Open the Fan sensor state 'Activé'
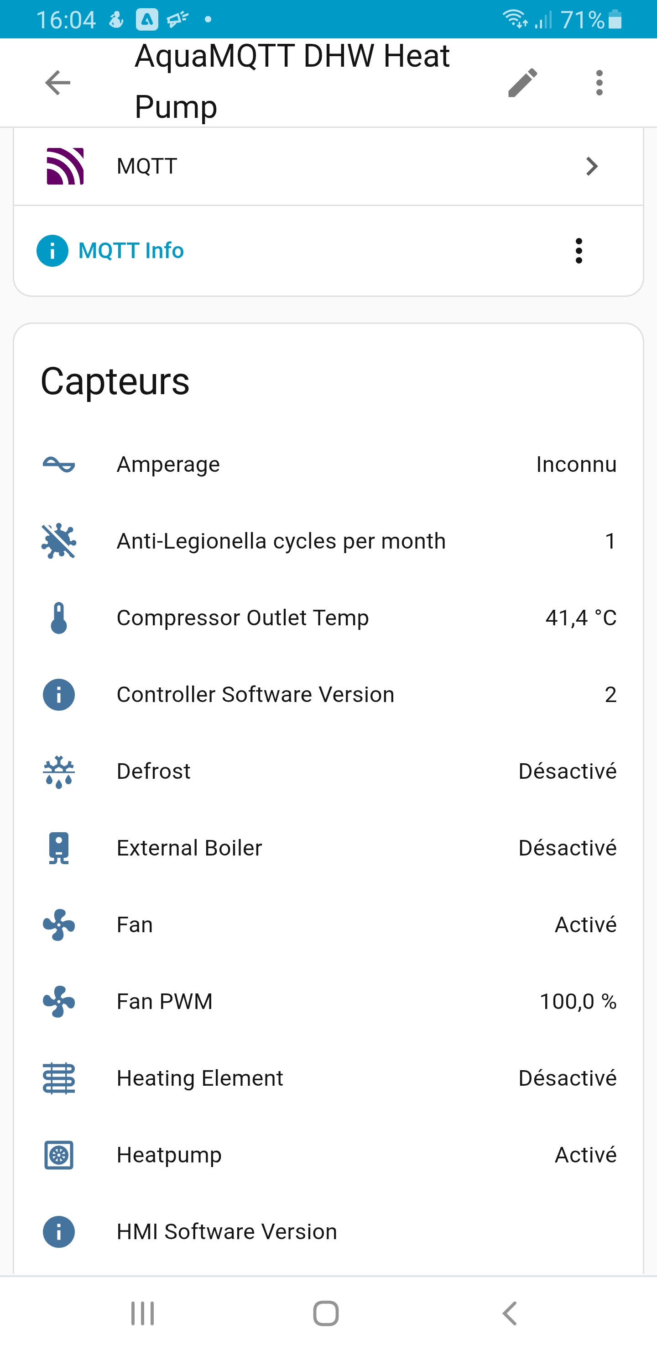The image size is (657, 1352). pyautogui.click(x=585, y=925)
